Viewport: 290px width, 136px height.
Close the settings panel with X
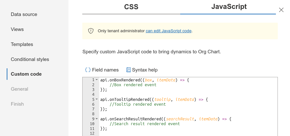[x=281, y=10]
